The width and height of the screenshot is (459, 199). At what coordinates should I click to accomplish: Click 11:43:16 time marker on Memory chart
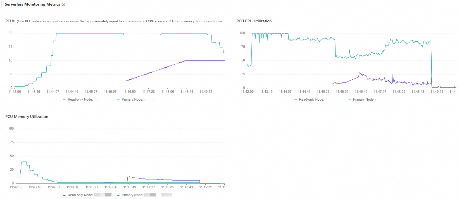pyautogui.click(x=35, y=187)
